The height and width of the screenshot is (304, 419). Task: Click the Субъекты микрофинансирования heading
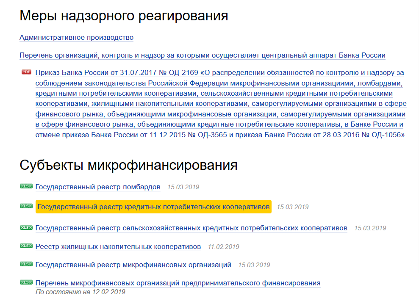(128, 165)
